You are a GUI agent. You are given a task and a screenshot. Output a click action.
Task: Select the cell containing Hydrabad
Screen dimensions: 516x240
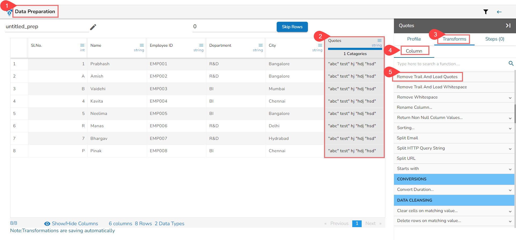(295, 139)
